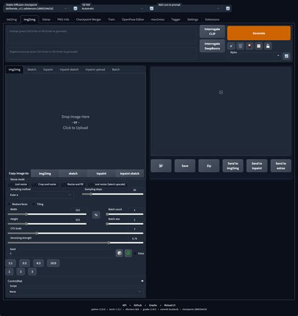Toggle the Tiling checkbox

tap(34, 204)
